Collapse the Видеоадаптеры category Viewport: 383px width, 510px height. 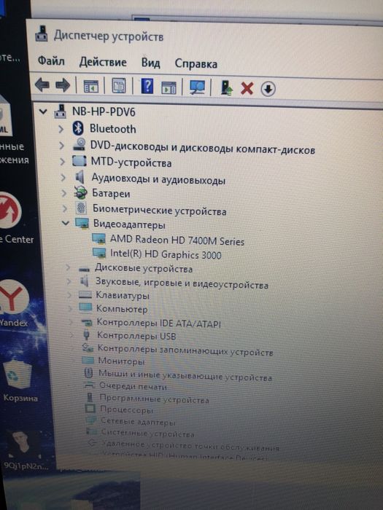point(66,223)
